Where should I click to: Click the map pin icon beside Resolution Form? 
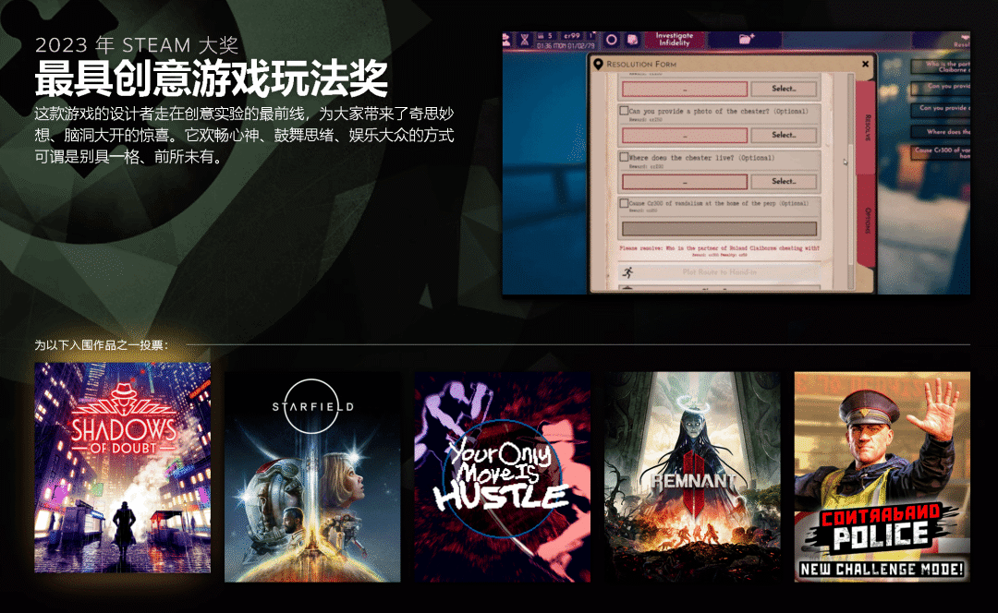coord(598,65)
